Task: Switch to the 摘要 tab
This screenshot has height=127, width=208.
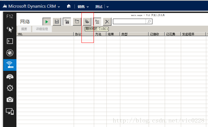Action: [24, 29]
